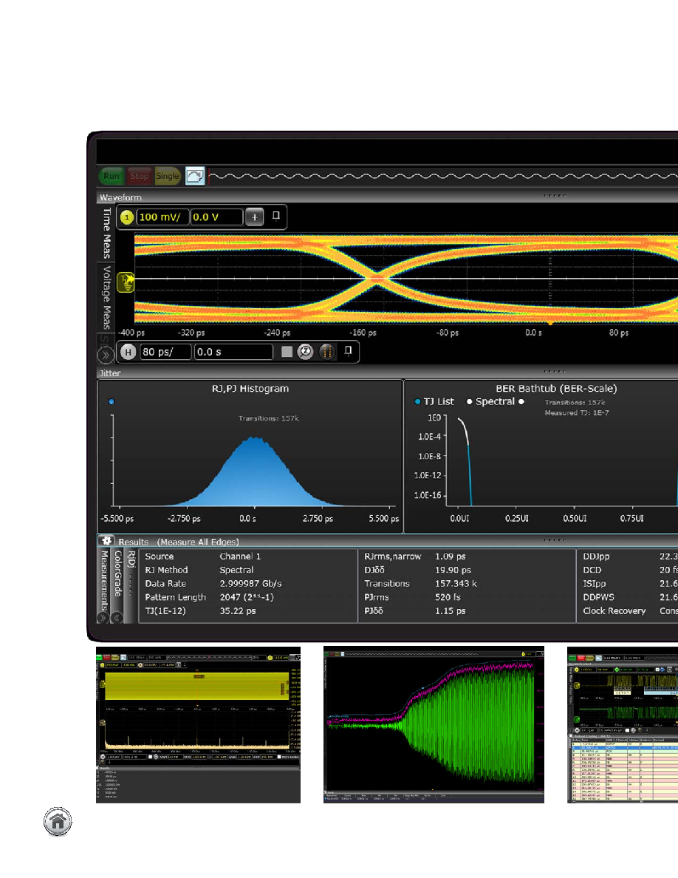Open the zoom magnifier in the horizontal toolbar
This screenshot has height=878, width=678.
pos(306,352)
